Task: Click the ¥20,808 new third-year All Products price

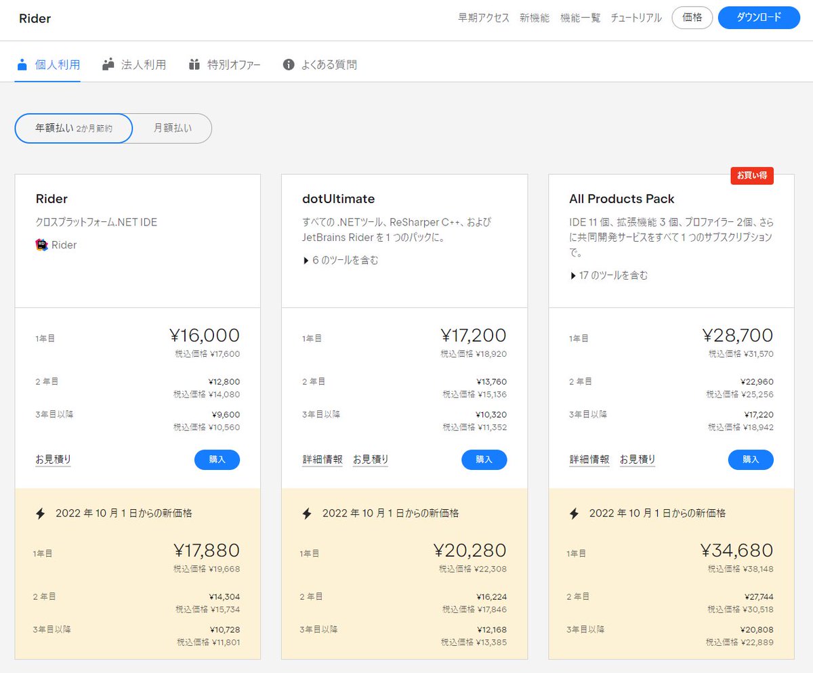Action: (x=757, y=630)
